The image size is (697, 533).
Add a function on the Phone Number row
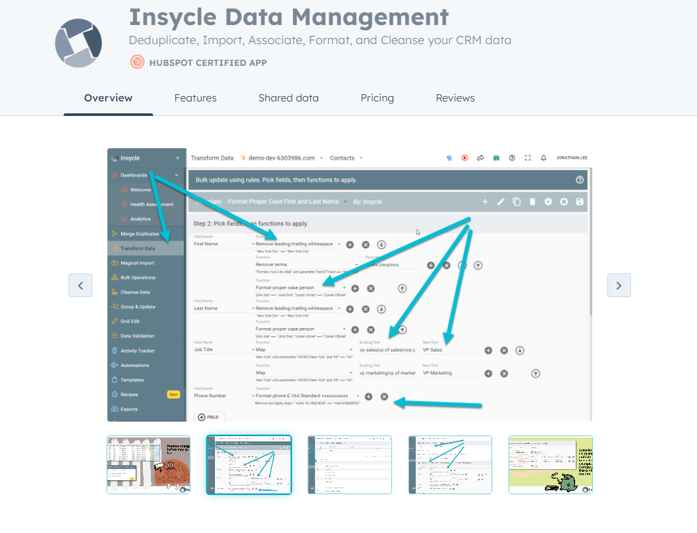tap(368, 397)
